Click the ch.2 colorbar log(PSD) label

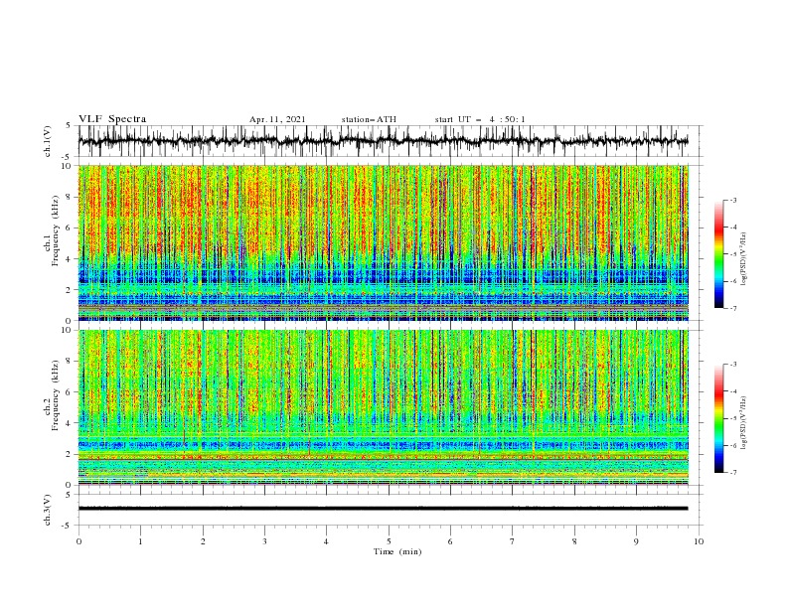(x=744, y=423)
